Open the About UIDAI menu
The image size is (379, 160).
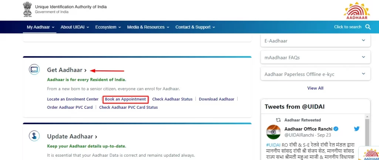[75, 27]
